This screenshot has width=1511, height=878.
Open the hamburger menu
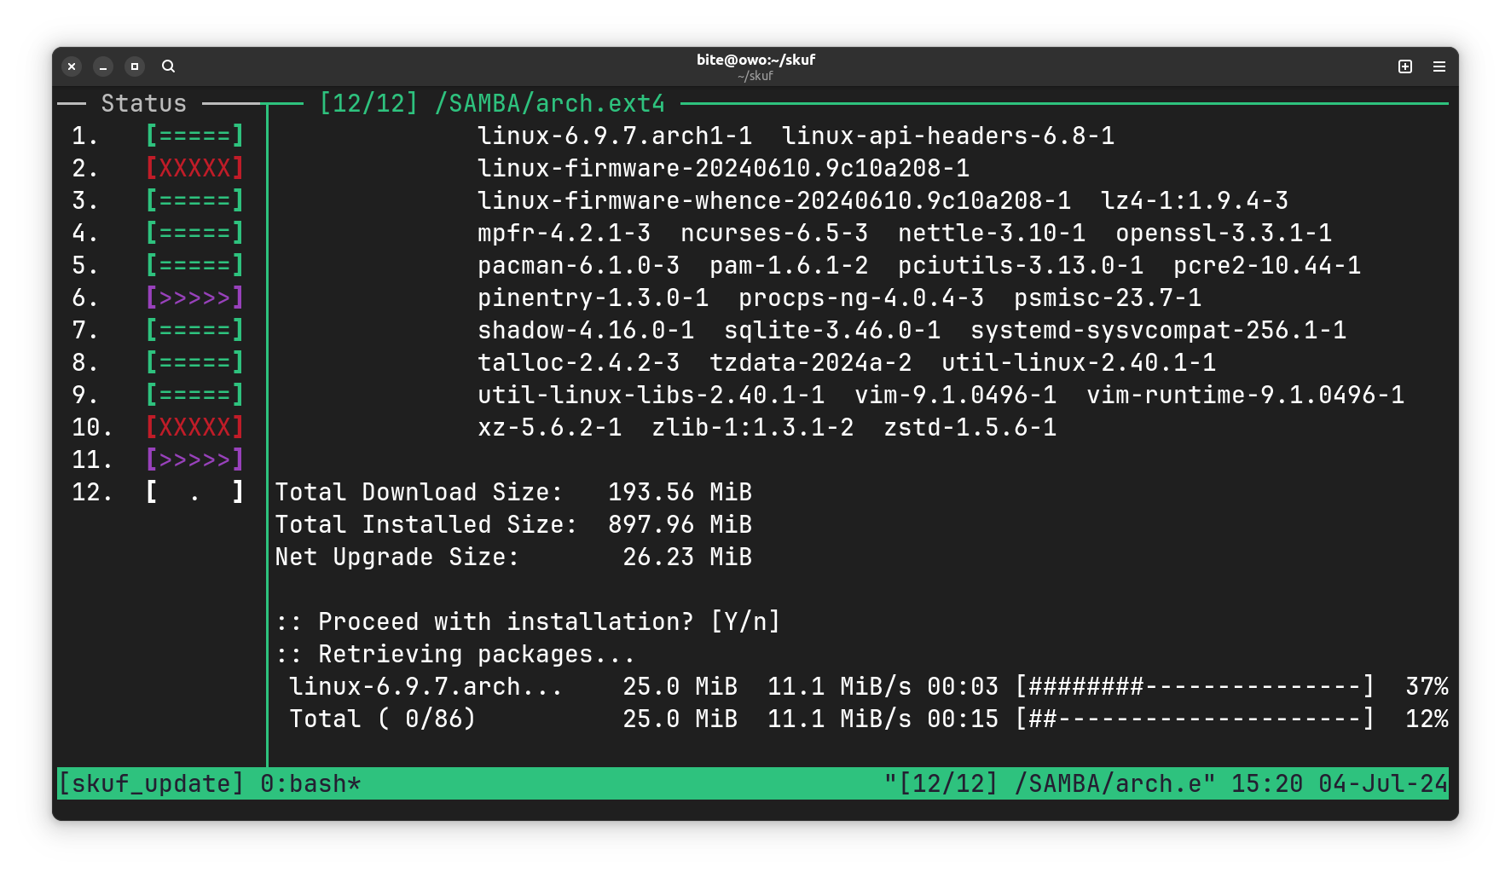pyautogui.click(x=1439, y=66)
